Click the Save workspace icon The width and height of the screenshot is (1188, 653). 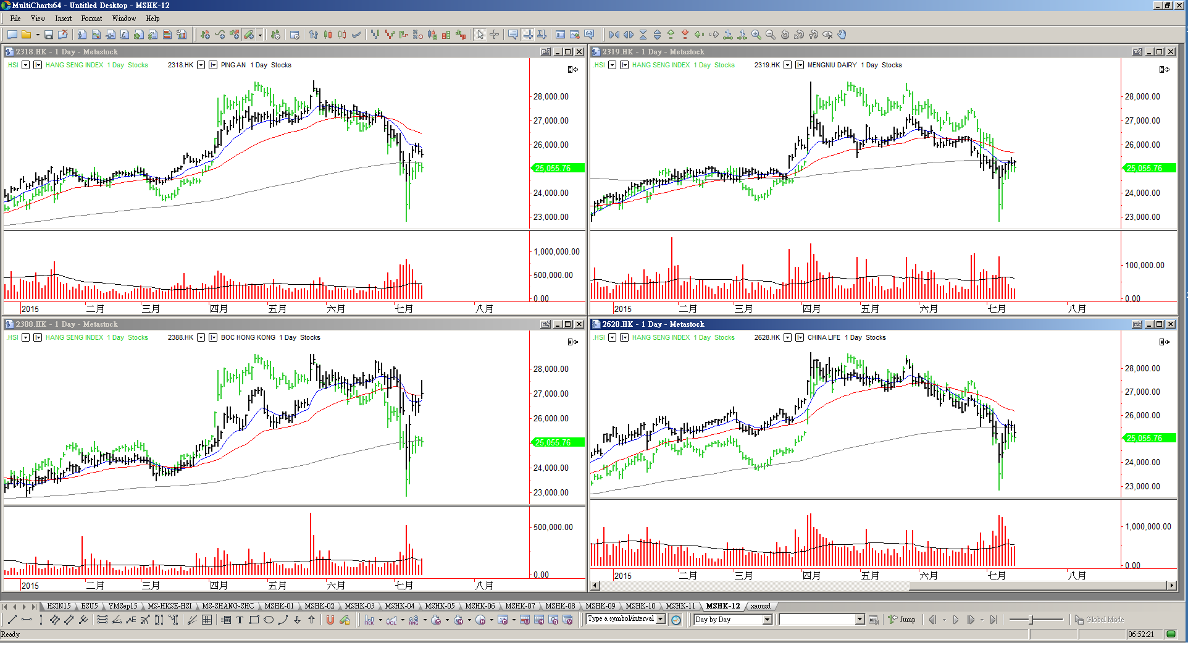click(x=49, y=35)
